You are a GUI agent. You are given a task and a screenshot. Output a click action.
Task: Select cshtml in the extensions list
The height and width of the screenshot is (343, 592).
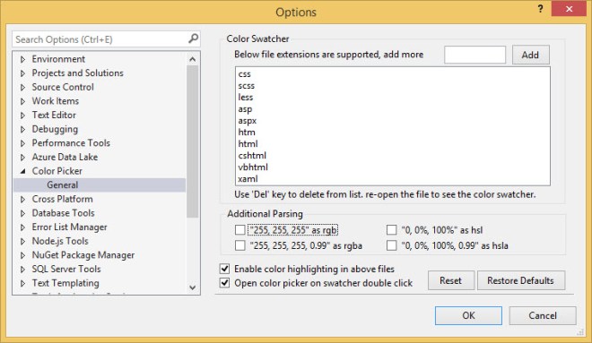(x=252, y=156)
